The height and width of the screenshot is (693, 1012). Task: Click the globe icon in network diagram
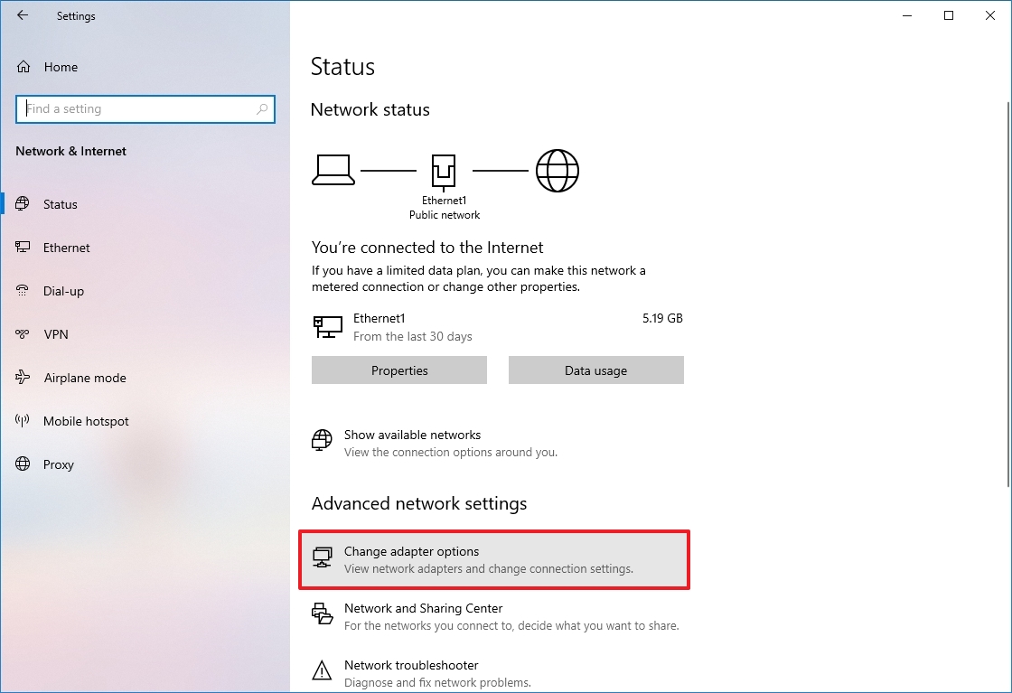tap(558, 170)
